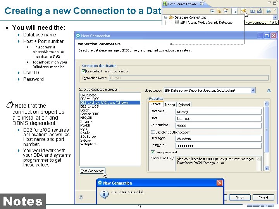
Task: Open the JDBC driver dropdown
Action: (253, 91)
